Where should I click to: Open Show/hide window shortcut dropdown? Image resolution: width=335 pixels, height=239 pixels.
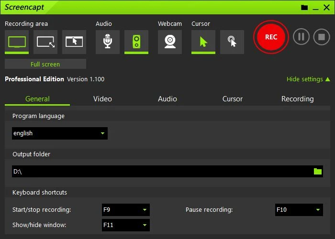pos(126,225)
